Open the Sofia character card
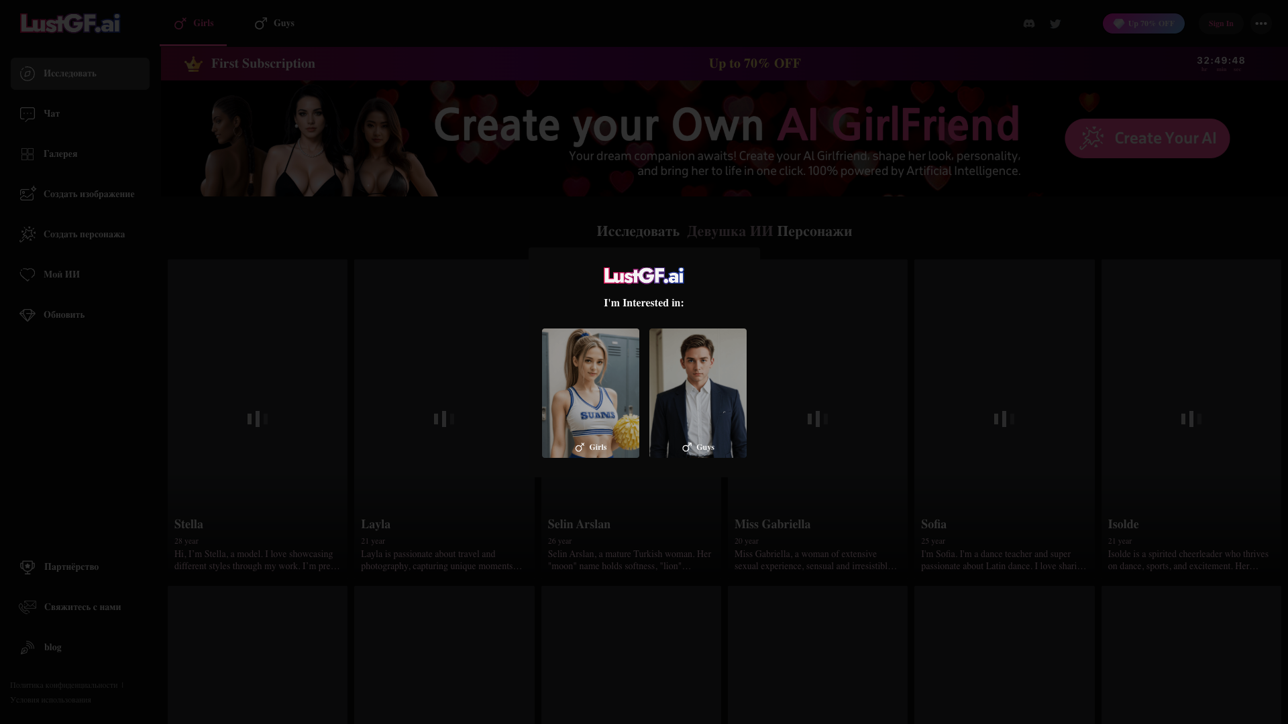 tap(1004, 418)
